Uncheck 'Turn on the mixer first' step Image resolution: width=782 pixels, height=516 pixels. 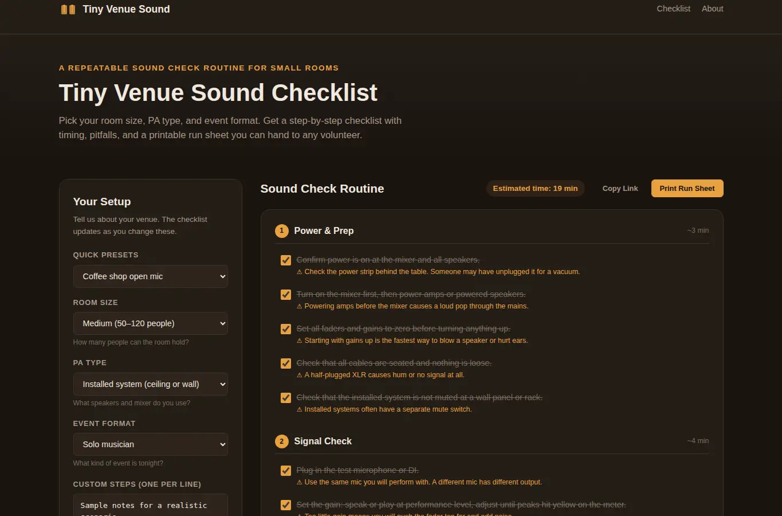click(x=285, y=295)
